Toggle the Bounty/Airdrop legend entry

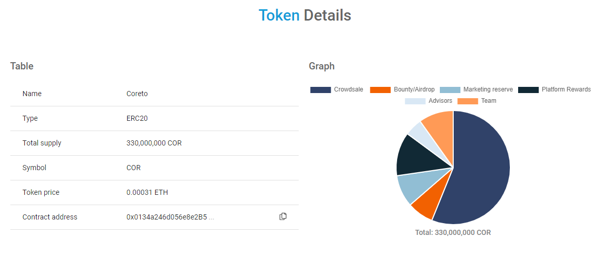[403, 89]
